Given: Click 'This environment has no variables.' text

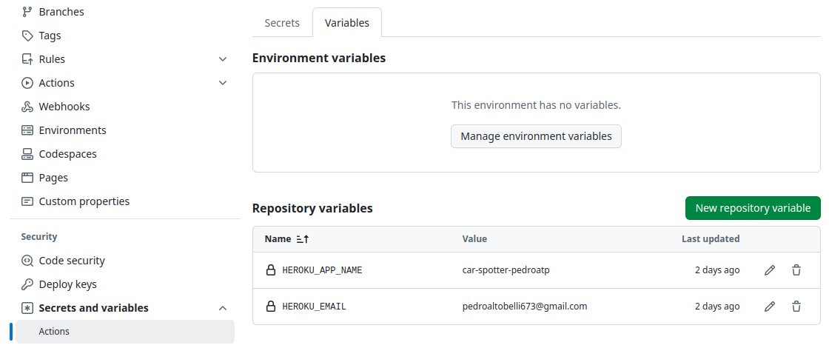Looking at the screenshot, I should click(x=536, y=105).
